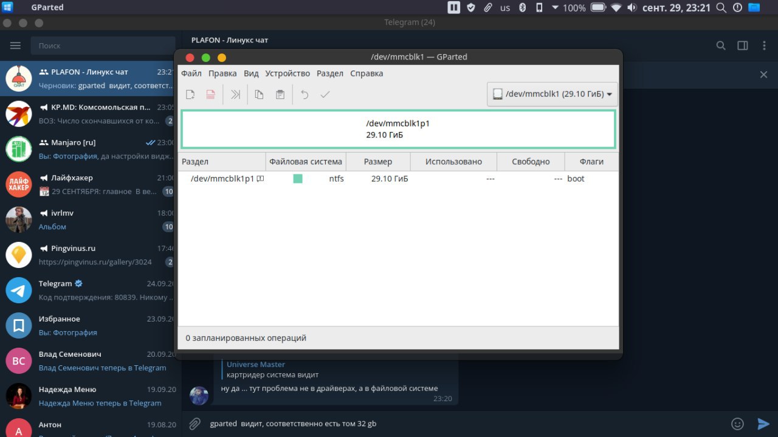
Task: Select the /dev/mmcblk1p1 row in partition table
Action: click(x=398, y=179)
